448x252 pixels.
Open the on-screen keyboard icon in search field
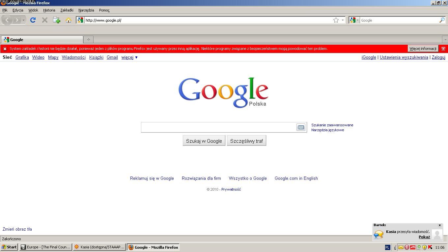coord(301,127)
